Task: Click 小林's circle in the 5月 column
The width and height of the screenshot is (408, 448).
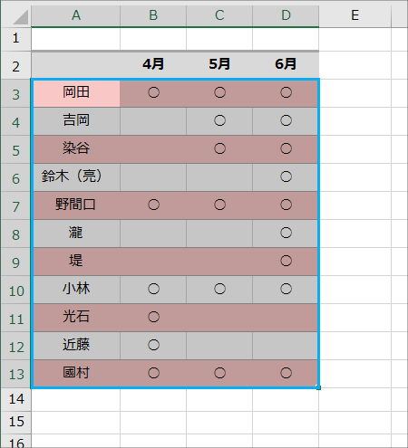Action: (x=219, y=289)
